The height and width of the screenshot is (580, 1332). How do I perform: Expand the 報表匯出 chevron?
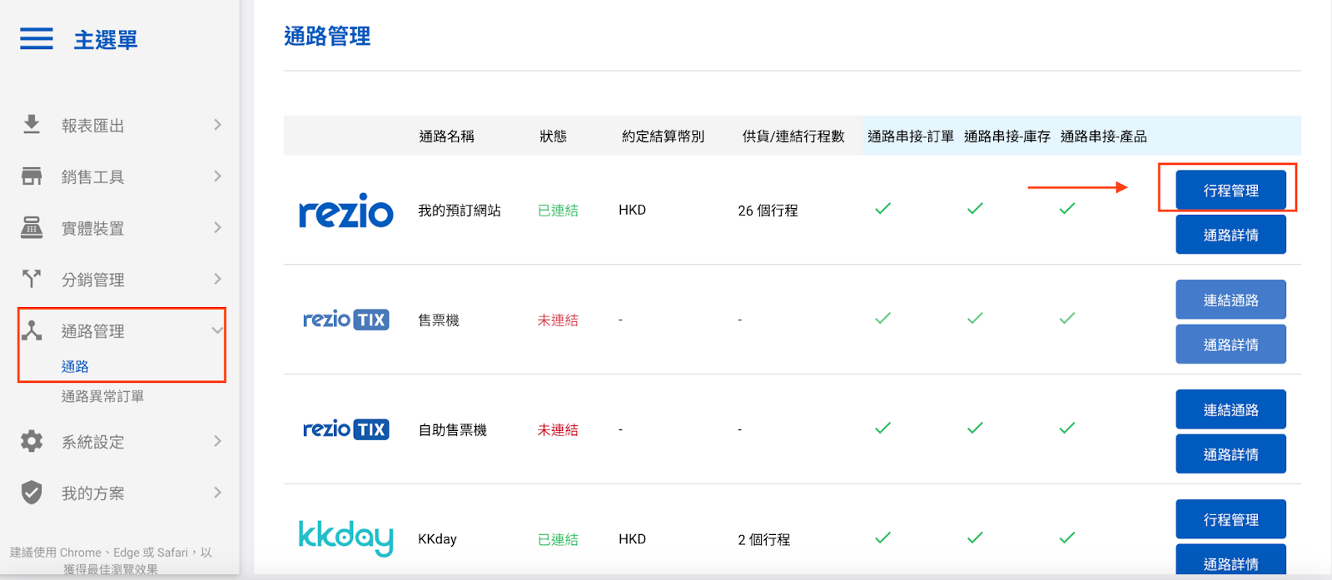[217, 125]
